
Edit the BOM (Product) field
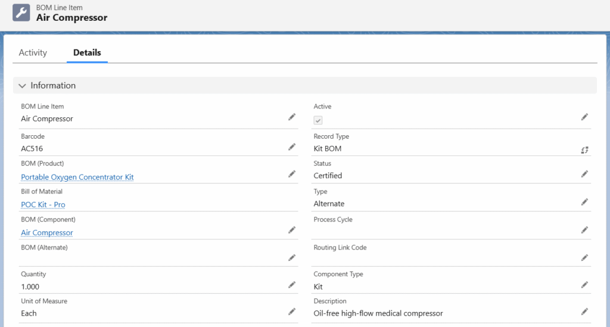pyautogui.click(x=292, y=174)
